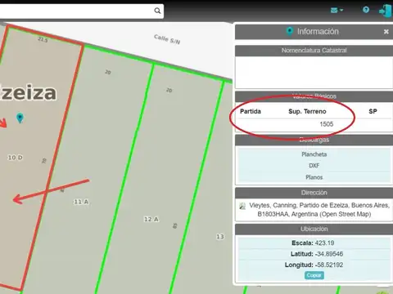The width and height of the screenshot is (393, 294).
Task: Click the small icon beside the address
Action: tap(242, 206)
